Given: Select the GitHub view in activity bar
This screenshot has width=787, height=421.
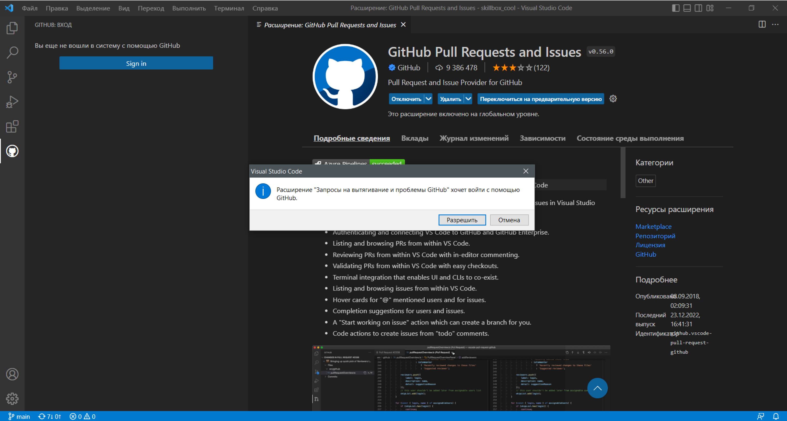Looking at the screenshot, I should click(12, 151).
